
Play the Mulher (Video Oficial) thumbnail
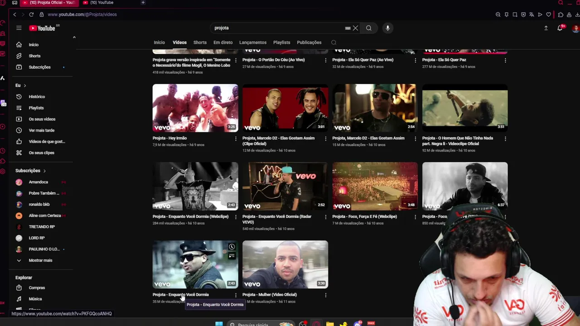(285, 264)
